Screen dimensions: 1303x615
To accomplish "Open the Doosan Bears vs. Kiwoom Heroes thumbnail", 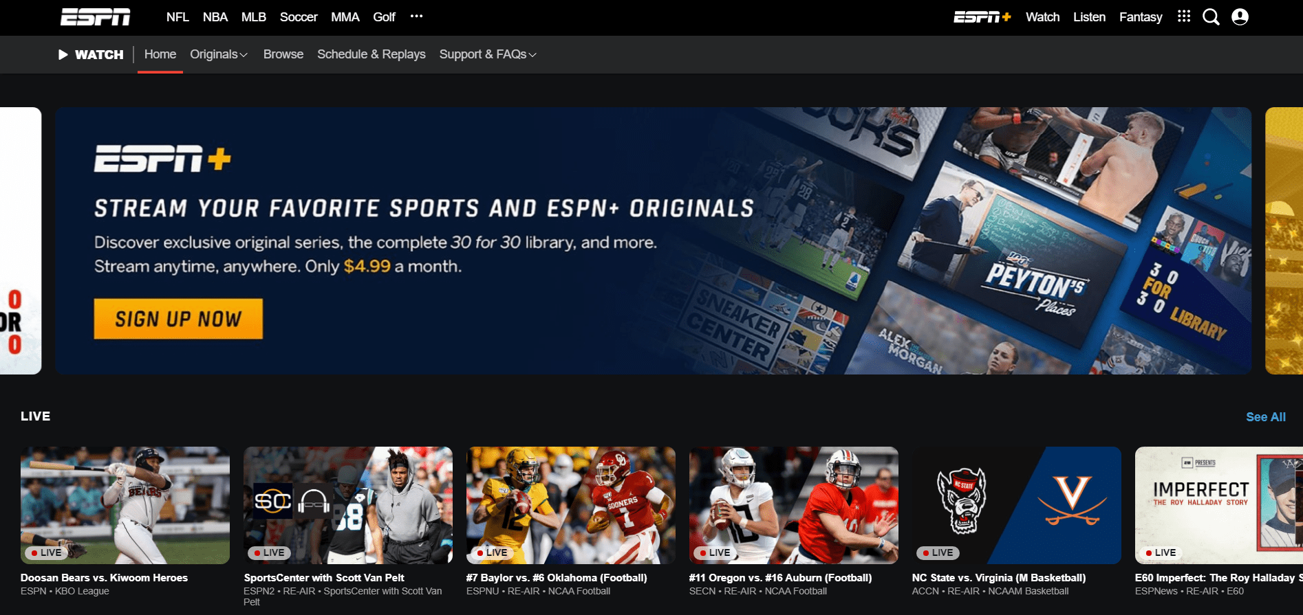I will (x=125, y=506).
